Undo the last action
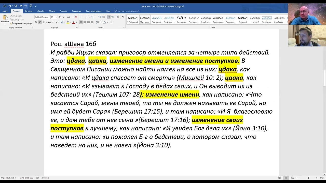 (10, 6)
